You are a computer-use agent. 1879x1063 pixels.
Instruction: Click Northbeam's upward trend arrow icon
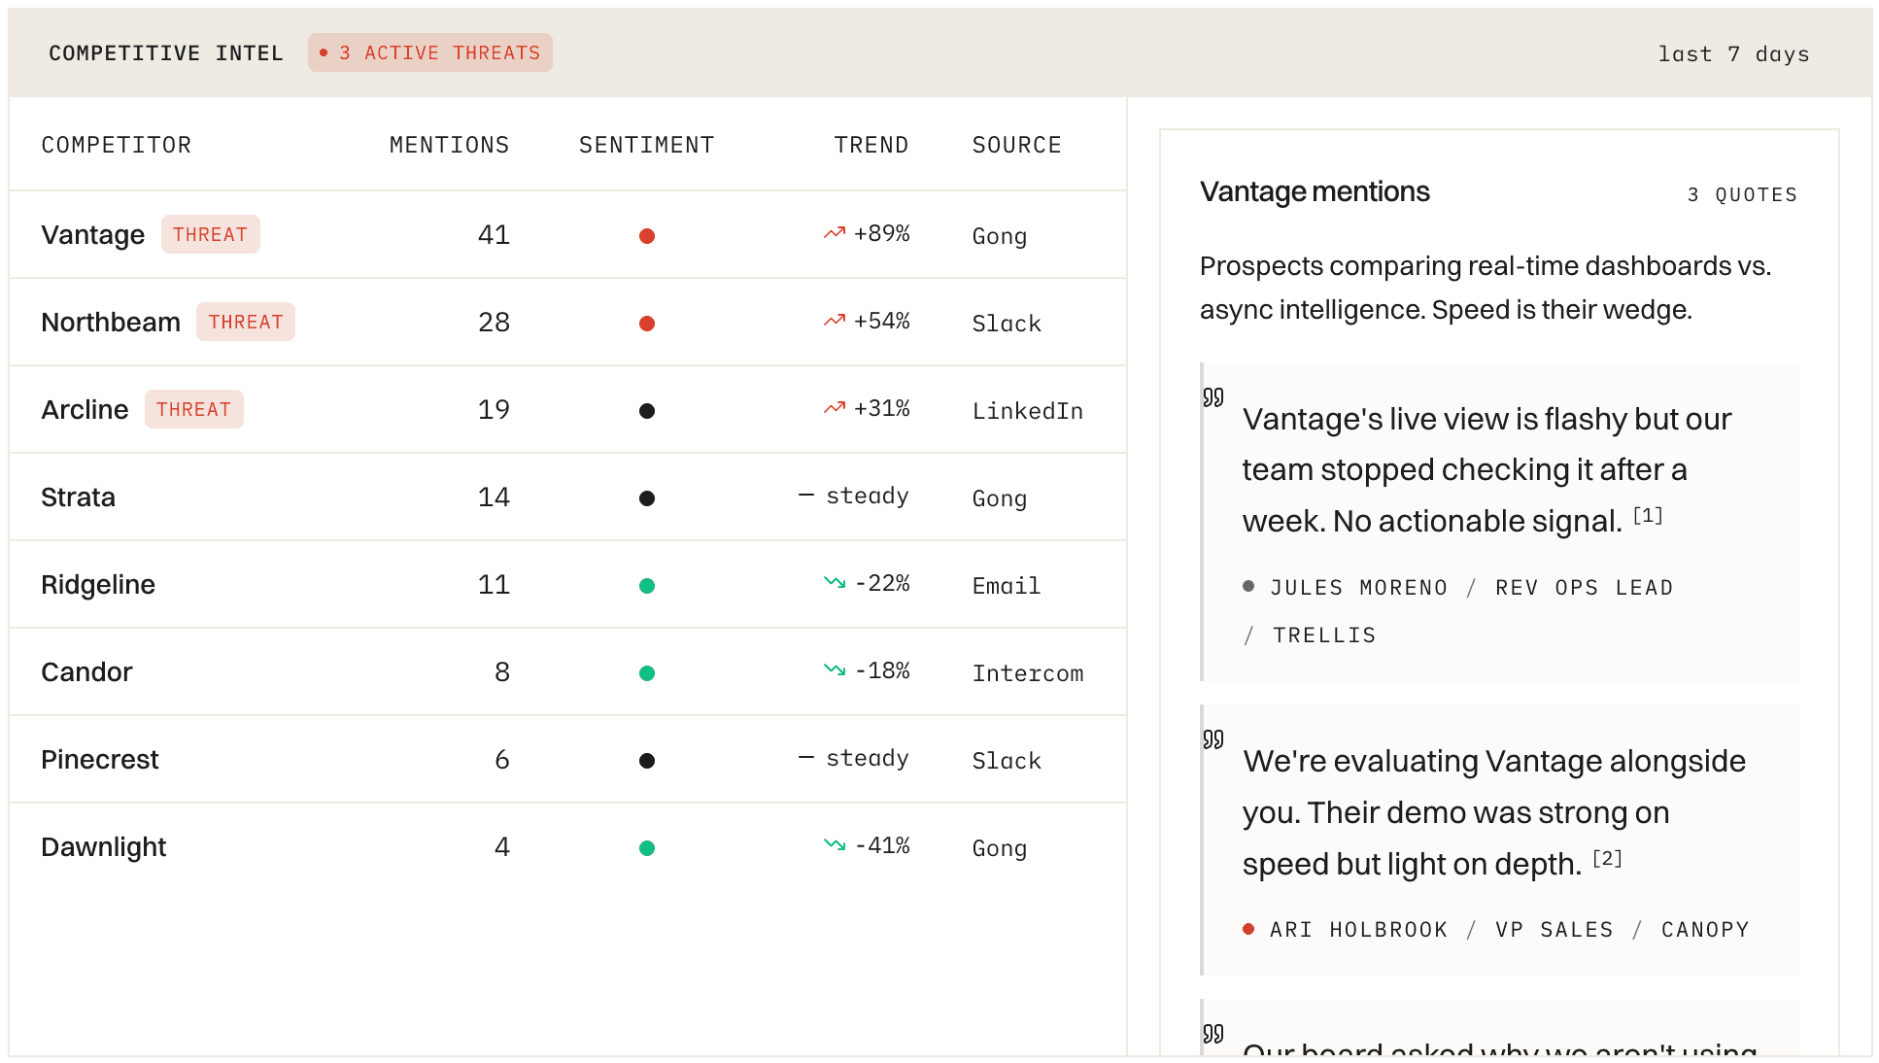[x=834, y=321]
